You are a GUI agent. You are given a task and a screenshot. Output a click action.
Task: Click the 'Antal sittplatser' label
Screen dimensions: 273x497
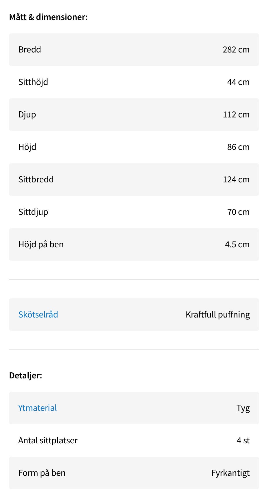[48, 440]
